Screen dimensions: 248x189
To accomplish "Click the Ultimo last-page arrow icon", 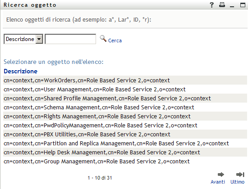I will tap(240, 175).
